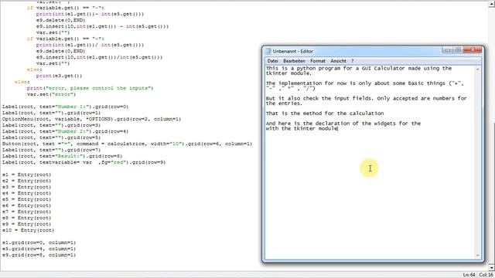495x278 pixels.
Task: Click the 'Ln: 64' status bar entry
Action: (469, 275)
